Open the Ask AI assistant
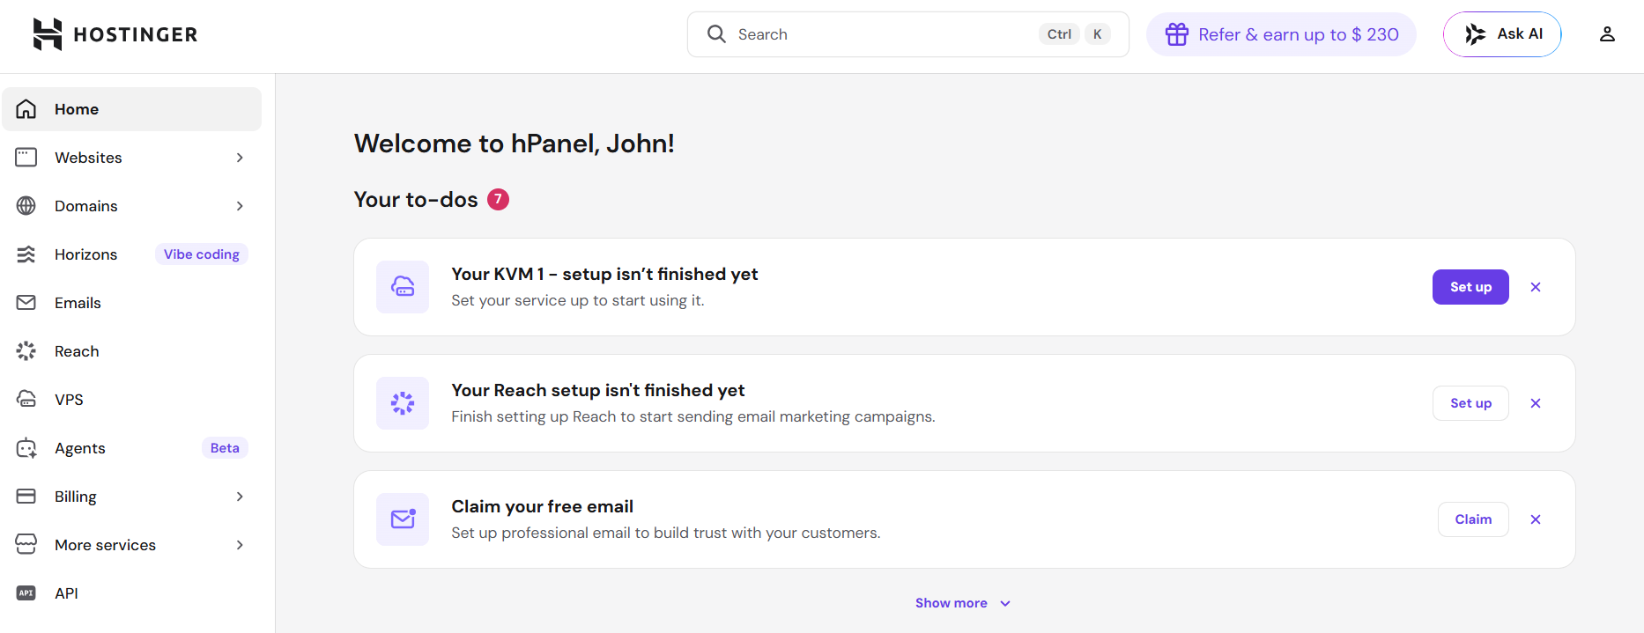The image size is (1644, 633). 1502,34
